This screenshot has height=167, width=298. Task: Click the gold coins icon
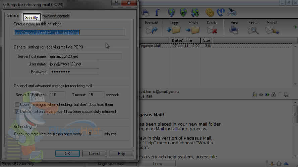[210, 12]
